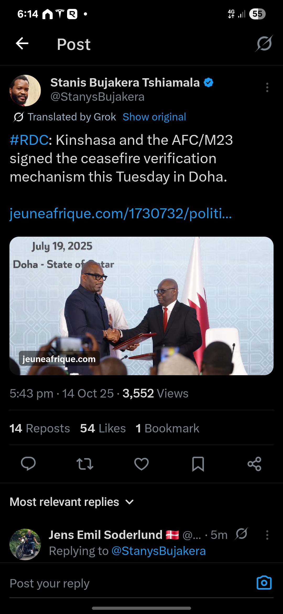
Task: Open the Doha handshake article preview image
Action: click(x=141, y=306)
